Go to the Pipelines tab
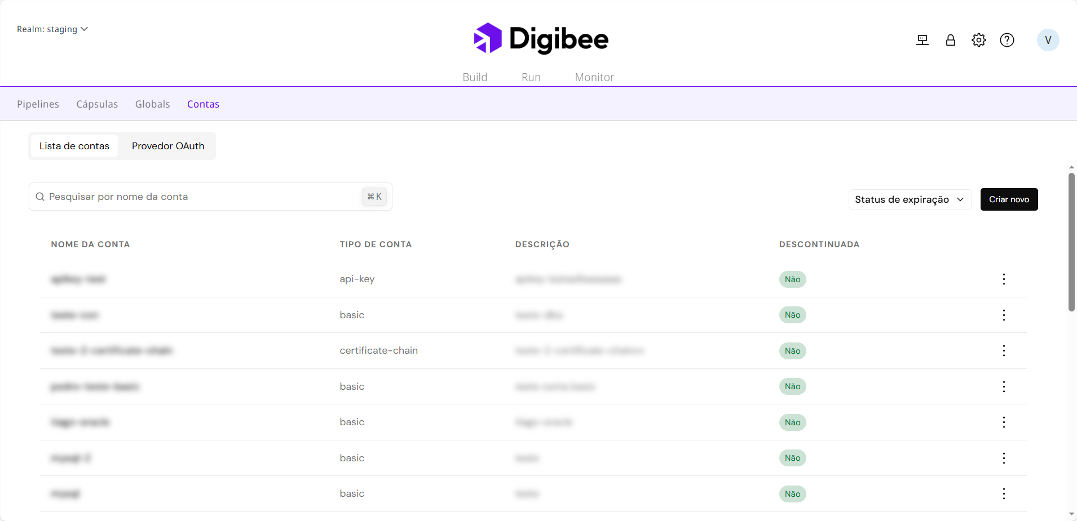The width and height of the screenshot is (1077, 521). pyautogui.click(x=38, y=104)
